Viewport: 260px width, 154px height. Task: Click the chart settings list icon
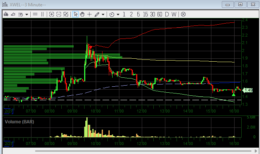(x=21, y=15)
